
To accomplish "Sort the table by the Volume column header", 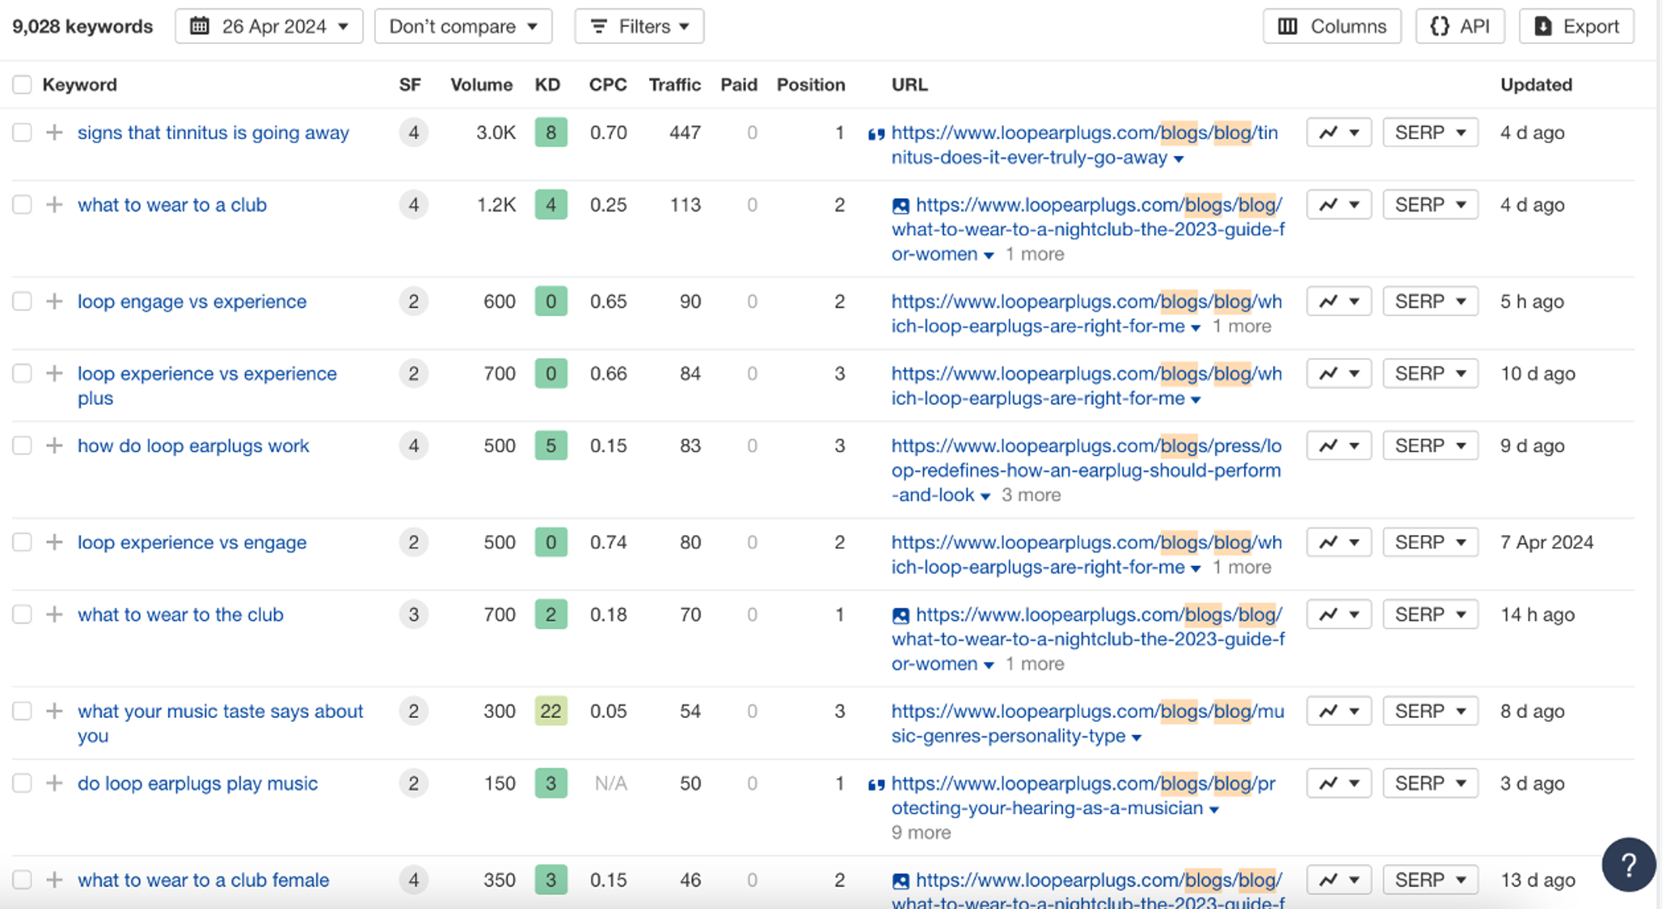I will coord(481,84).
